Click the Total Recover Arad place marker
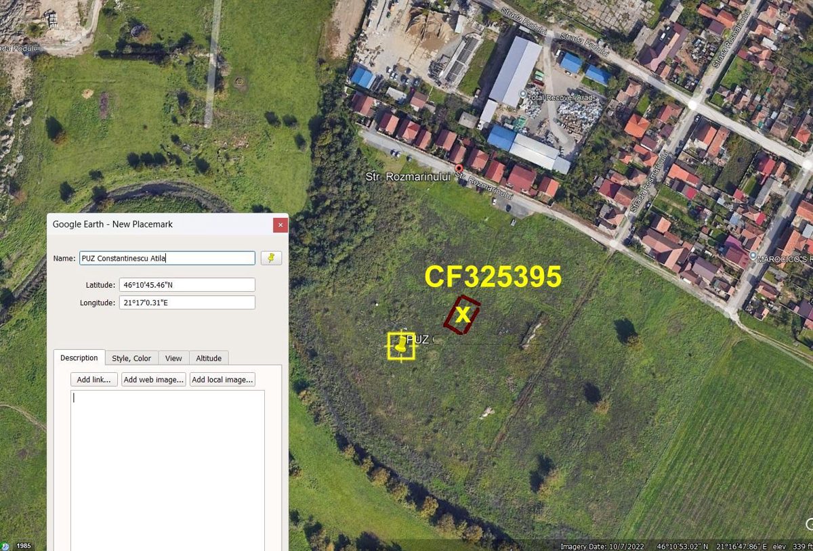The height and width of the screenshot is (551, 813). 523,94
